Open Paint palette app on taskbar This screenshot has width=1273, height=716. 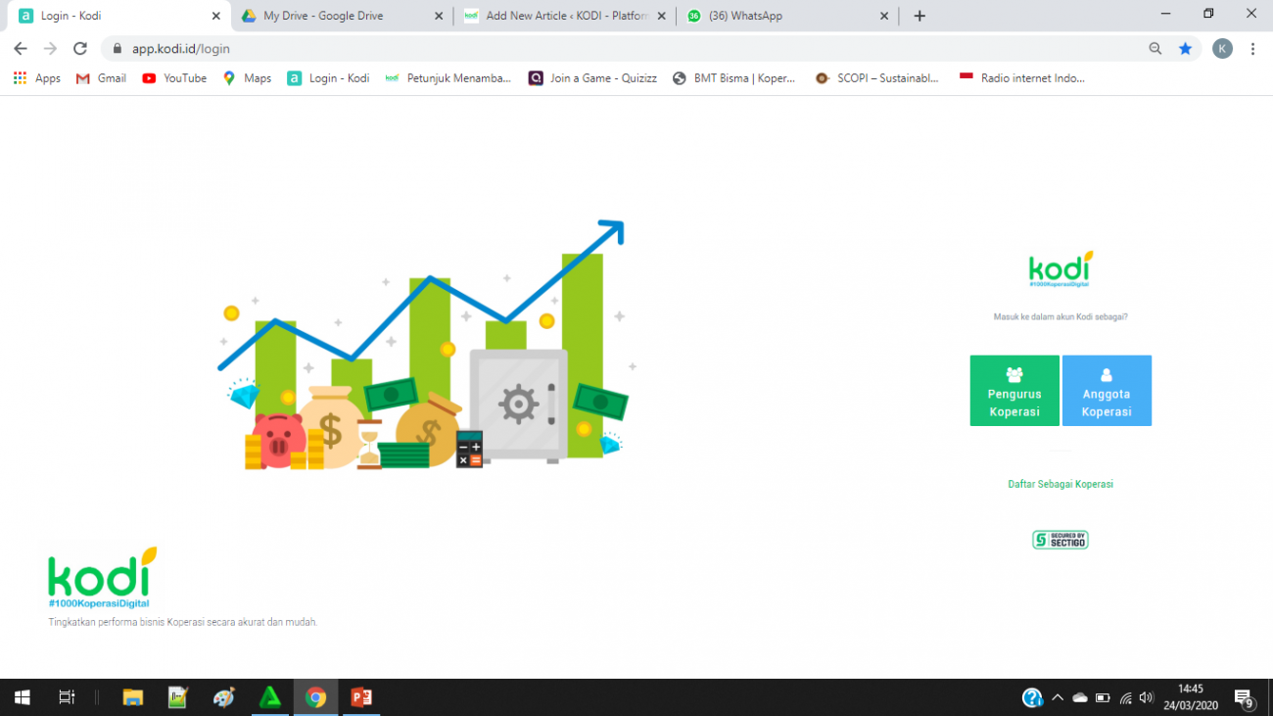pos(224,697)
